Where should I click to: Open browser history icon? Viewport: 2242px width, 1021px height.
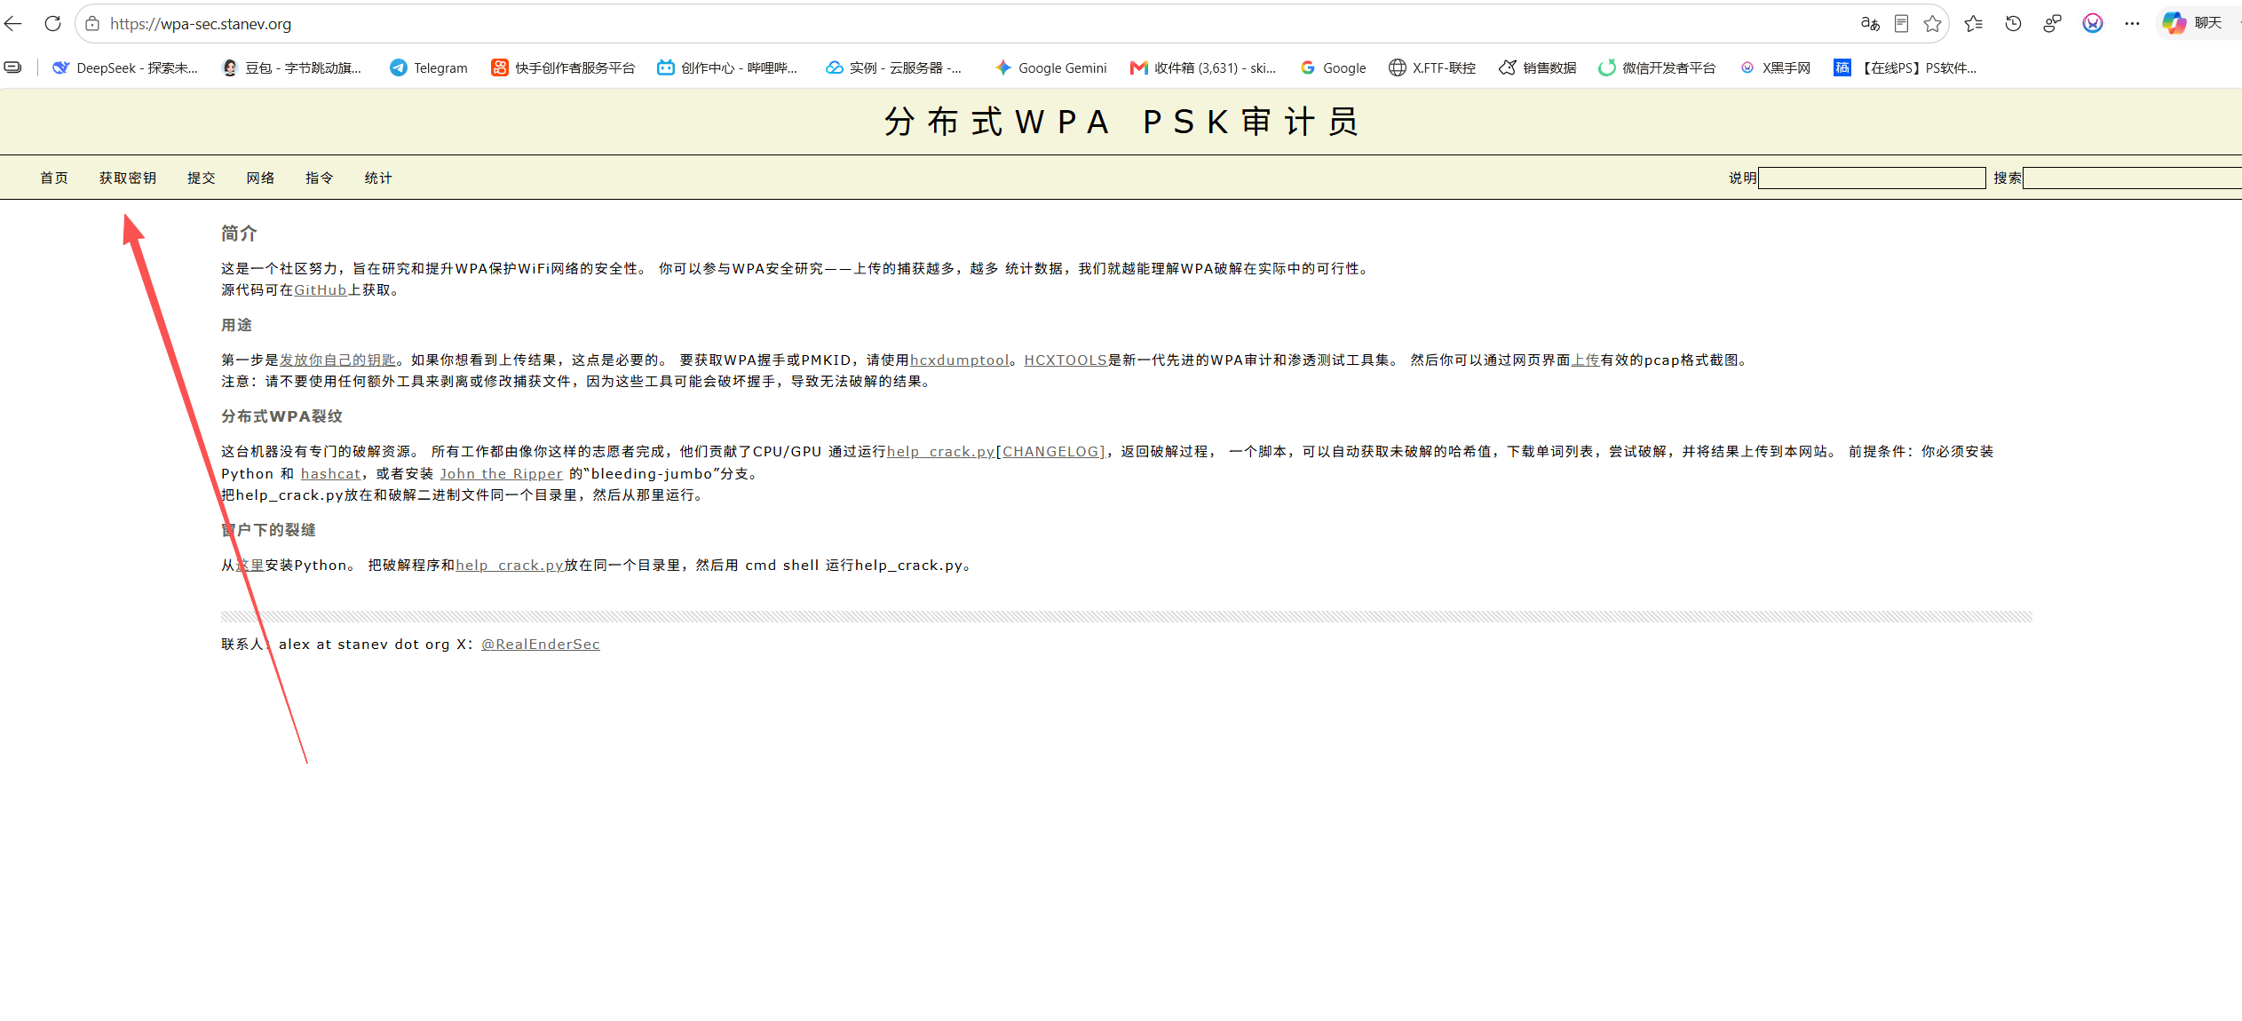click(x=2013, y=24)
